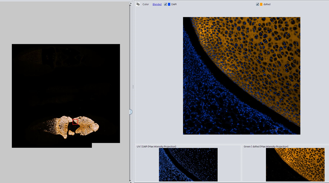
Task: Select the UV DAPI projection thumbnail
Action: (x=188, y=164)
